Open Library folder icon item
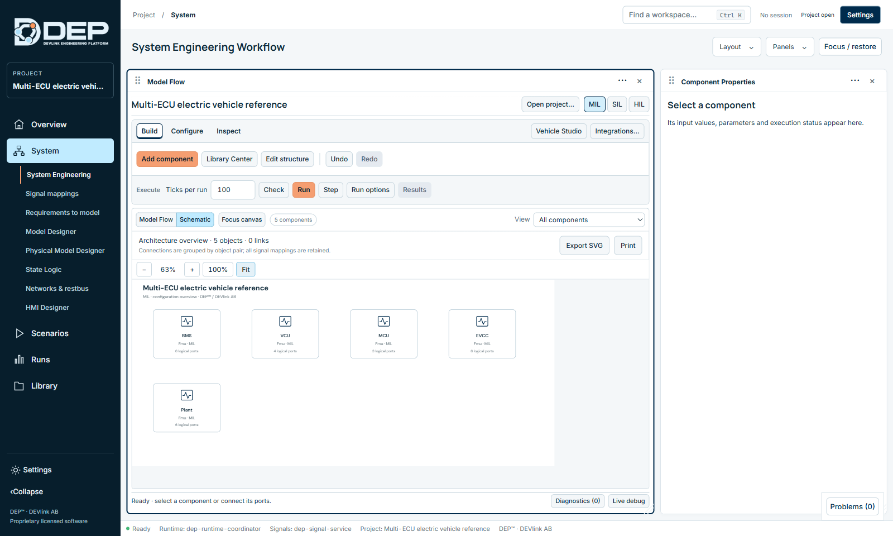This screenshot has width=893, height=536. [x=19, y=386]
